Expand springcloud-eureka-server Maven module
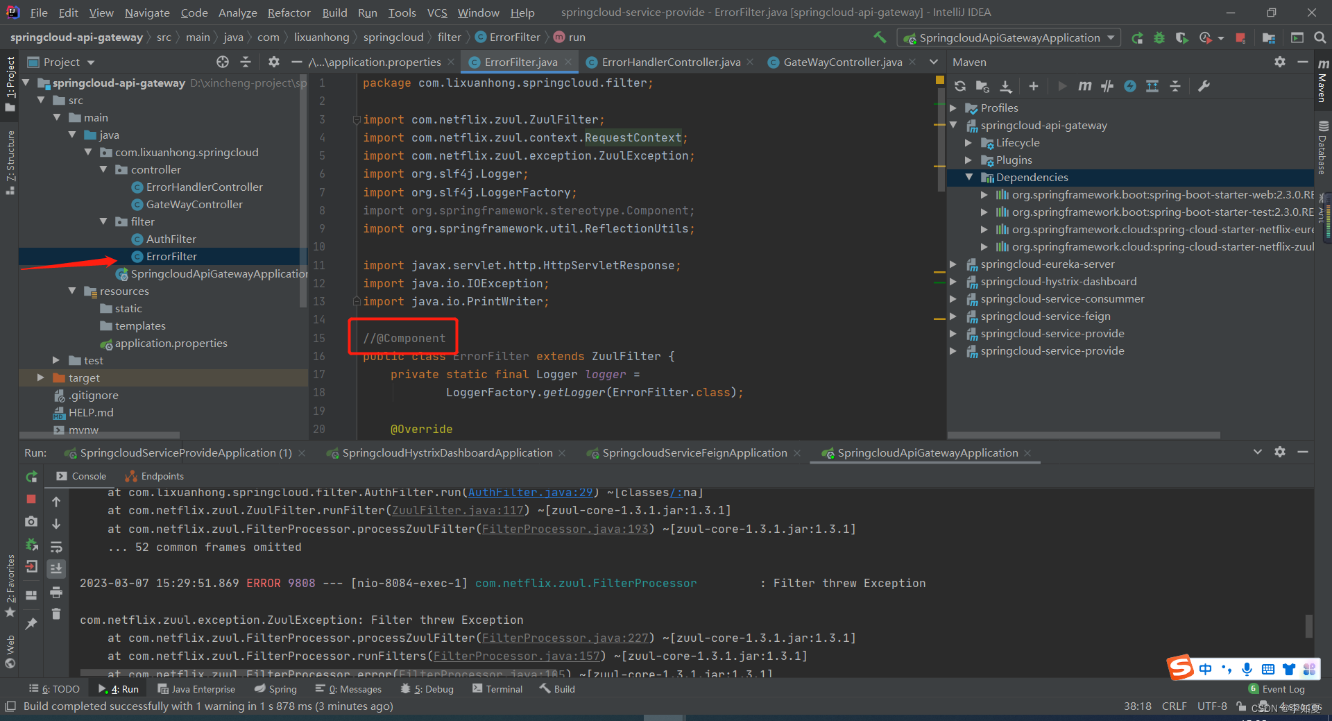This screenshot has width=1332, height=721. [953, 264]
